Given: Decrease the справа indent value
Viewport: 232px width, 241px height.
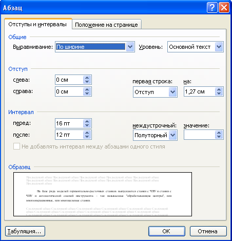Looking at the screenshot, I should (87, 94).
